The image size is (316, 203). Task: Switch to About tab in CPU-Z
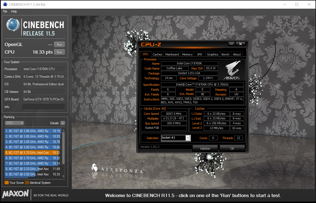click(237, 54)
